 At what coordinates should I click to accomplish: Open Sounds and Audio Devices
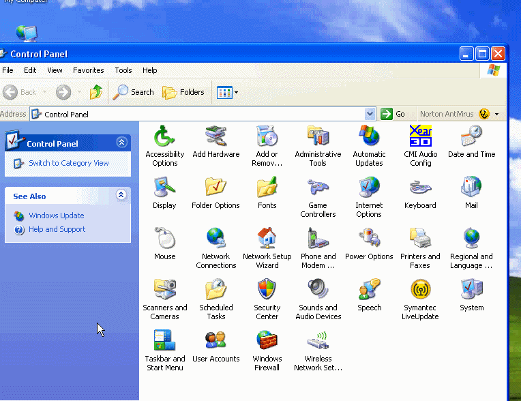(x=318, y=291)
